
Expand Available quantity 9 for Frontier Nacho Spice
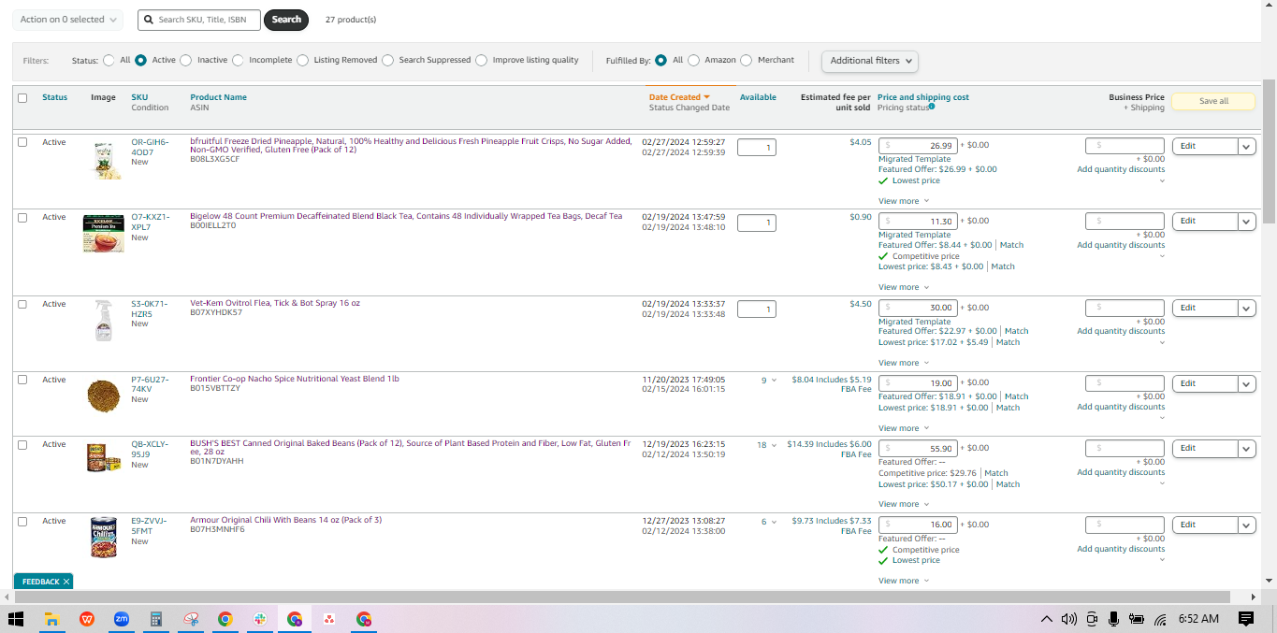768,381
